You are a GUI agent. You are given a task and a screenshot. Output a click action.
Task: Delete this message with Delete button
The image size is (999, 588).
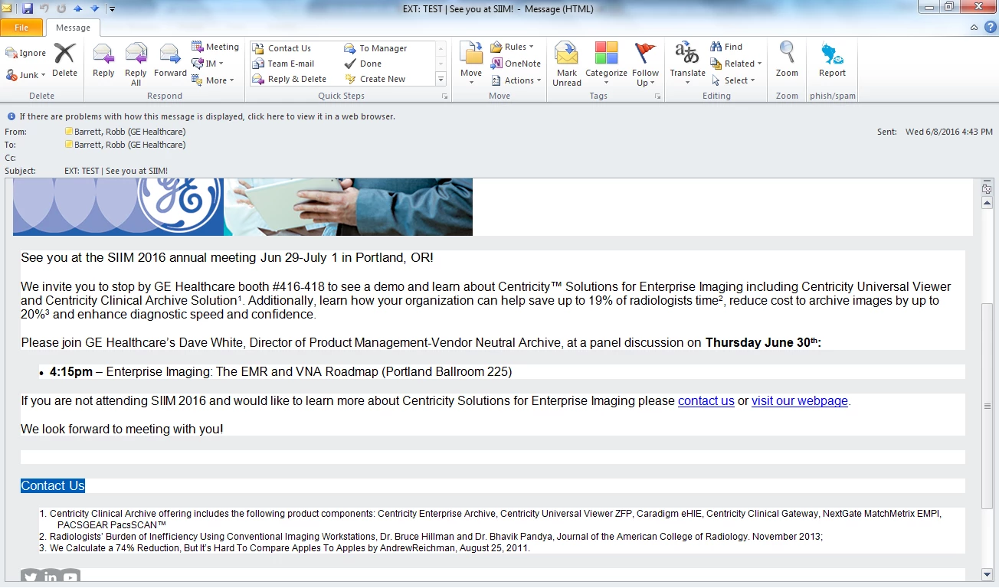[64, 60]
